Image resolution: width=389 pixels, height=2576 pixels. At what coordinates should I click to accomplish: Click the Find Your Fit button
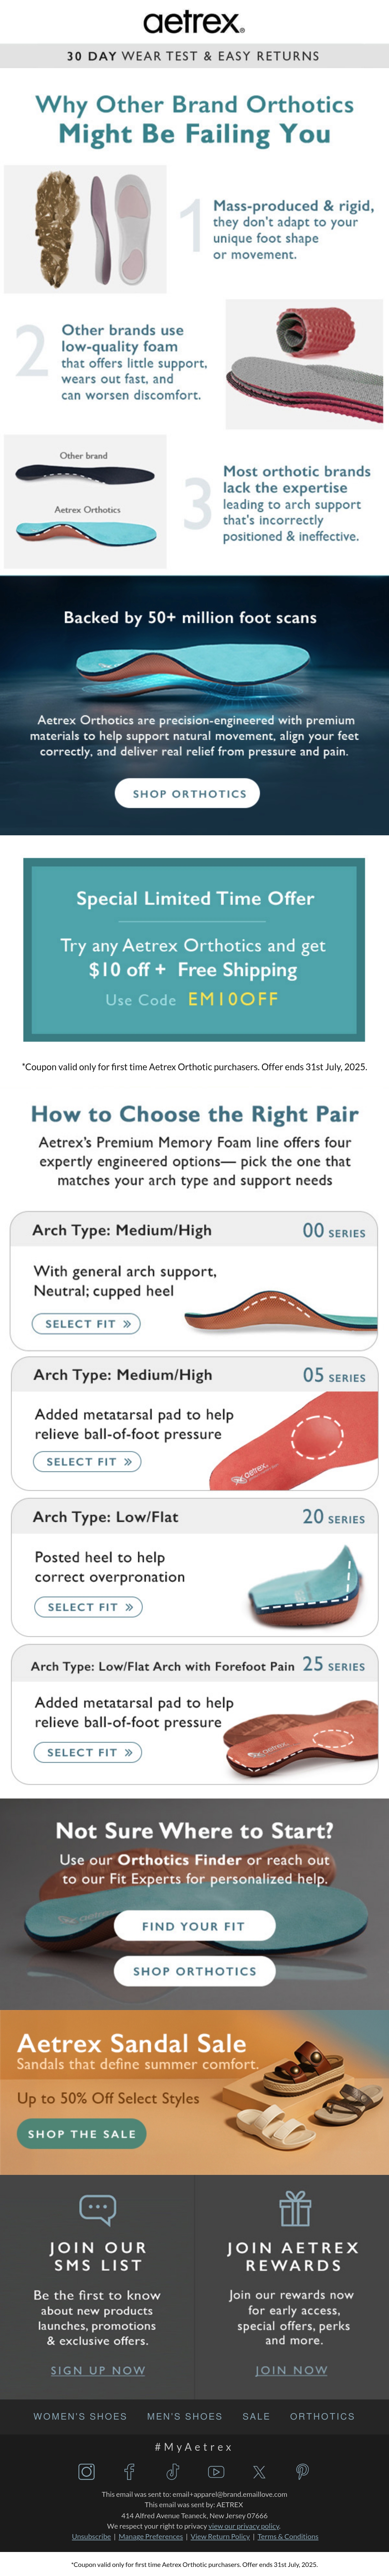pos(194,1925)
